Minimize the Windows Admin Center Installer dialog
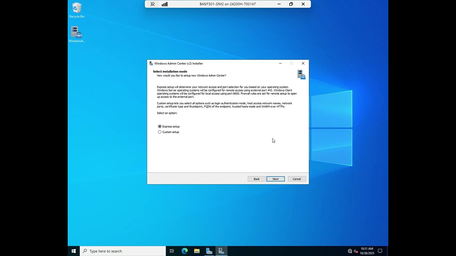 pyautogui.click(x=280, y=63)
